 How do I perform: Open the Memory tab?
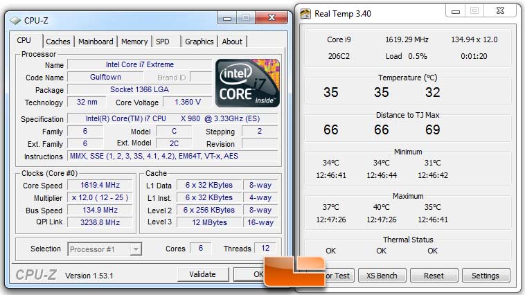tap(134, 42)
